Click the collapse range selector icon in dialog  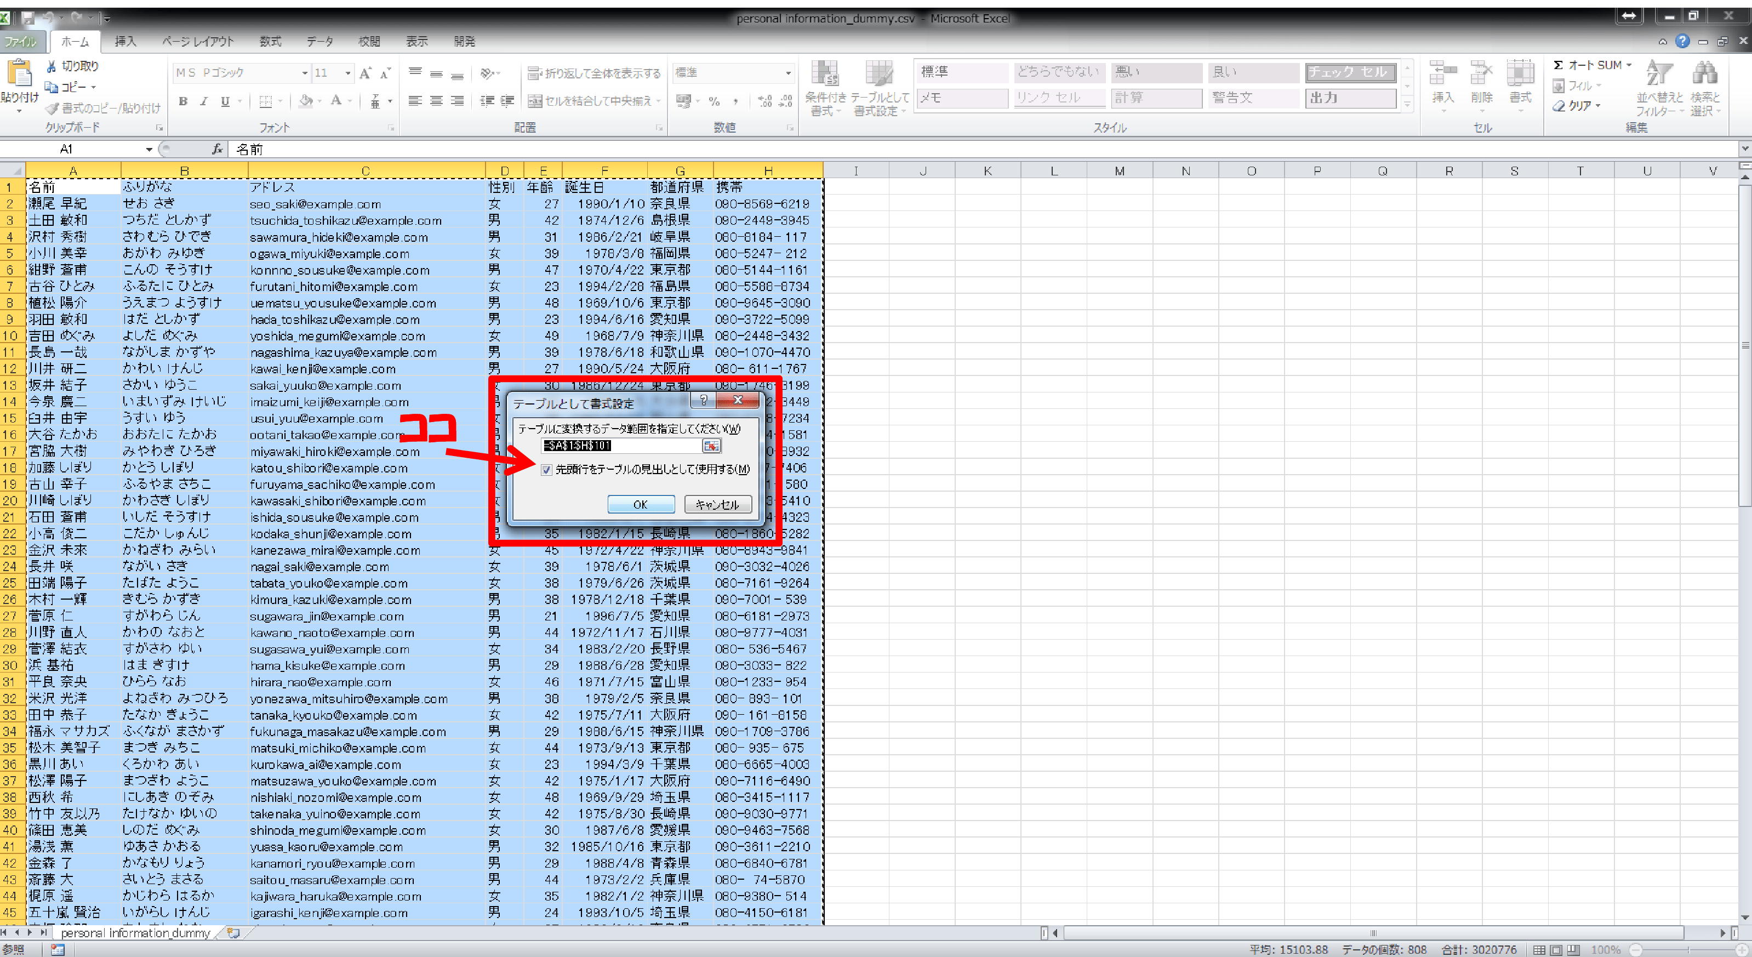pos(711,446)
